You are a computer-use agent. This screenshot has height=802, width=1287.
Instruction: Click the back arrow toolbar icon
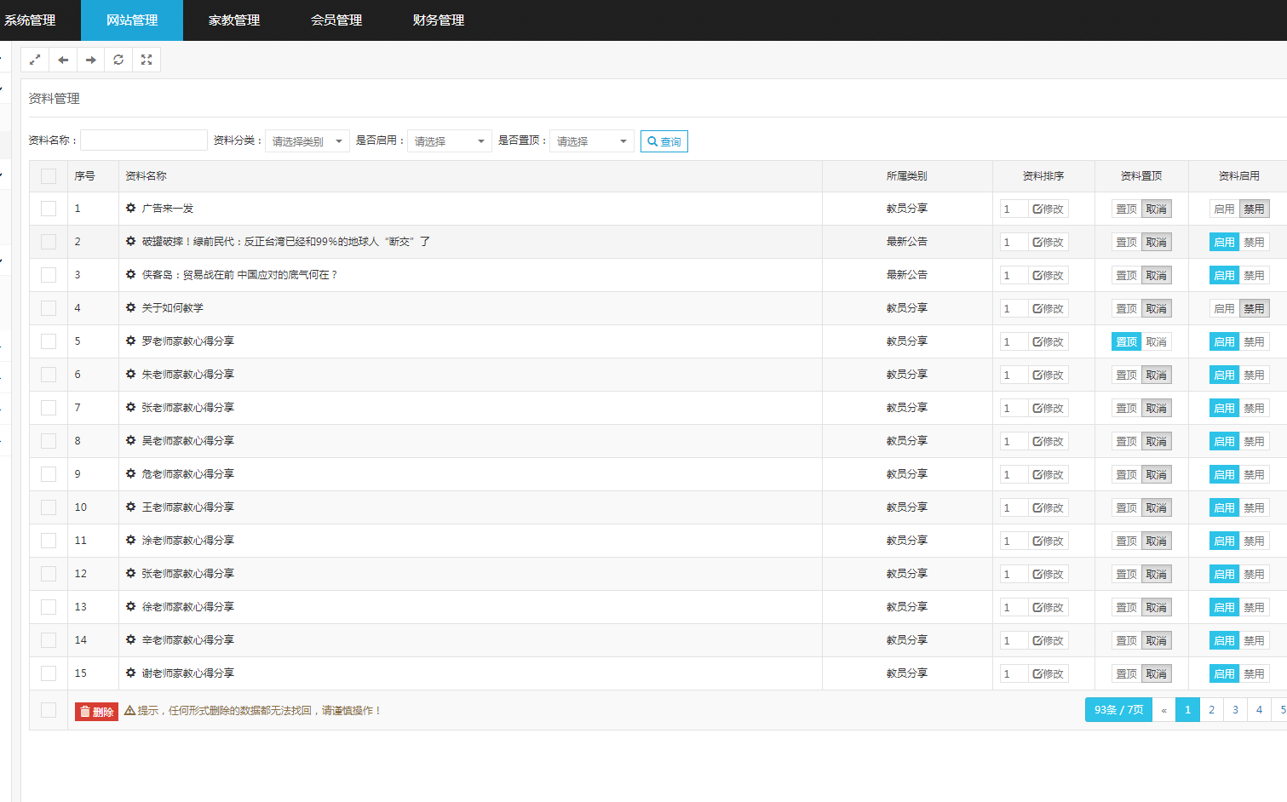click(63, 60)
